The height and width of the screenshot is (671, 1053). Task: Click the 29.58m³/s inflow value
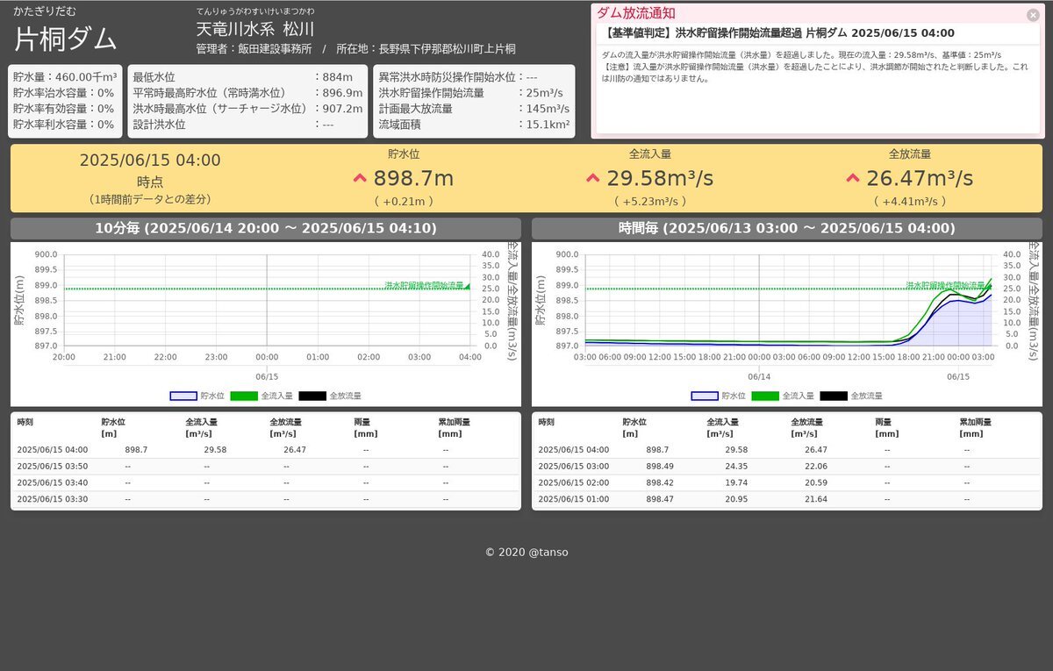point(660,179)
